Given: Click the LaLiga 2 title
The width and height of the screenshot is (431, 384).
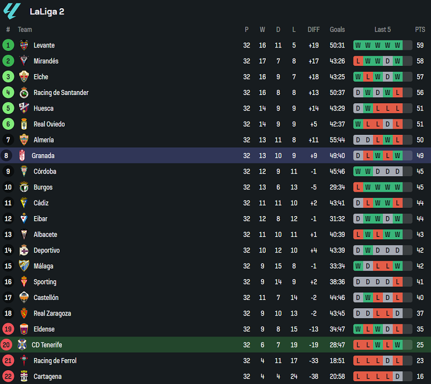Looking at the screenshot, I should [x=47, y=11].
